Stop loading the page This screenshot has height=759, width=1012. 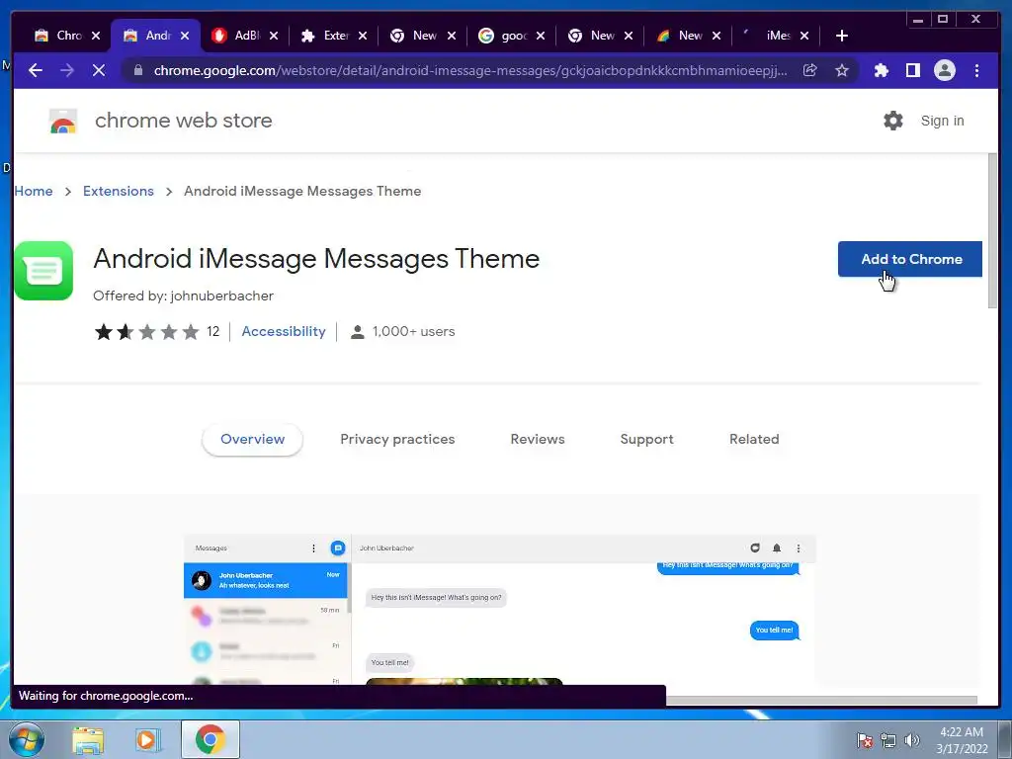[99, 70]
